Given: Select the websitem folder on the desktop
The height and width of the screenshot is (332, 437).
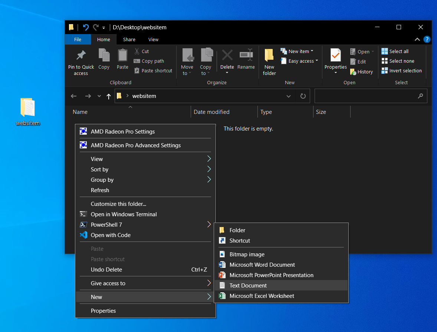Looking at the screenshot, I should click(27, 112).
